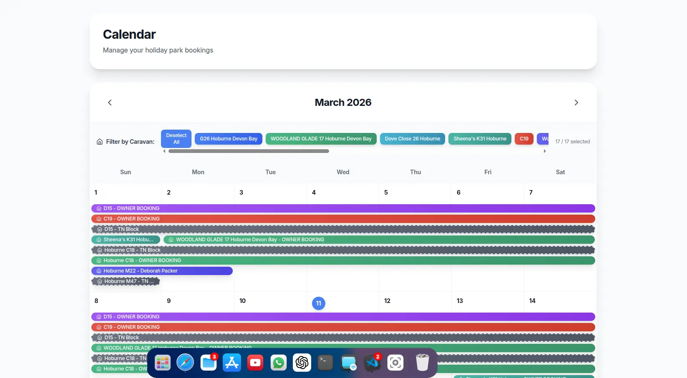Click house icon on Hoburne C18 - TN Block, March 1 week

point(100,250)
